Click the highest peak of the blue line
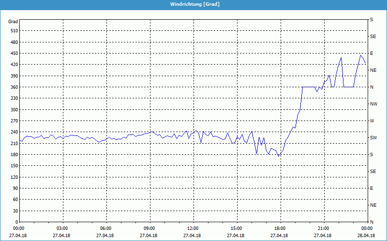Screen dimensions: 387x241 (x=360, y=55)
